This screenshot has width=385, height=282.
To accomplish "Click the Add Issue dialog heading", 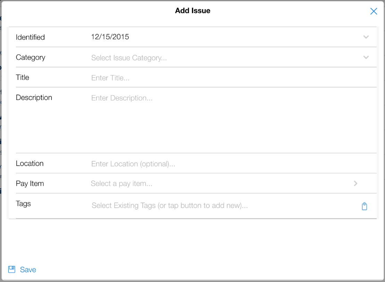I will pyautogui.click(x=193, y=11).
